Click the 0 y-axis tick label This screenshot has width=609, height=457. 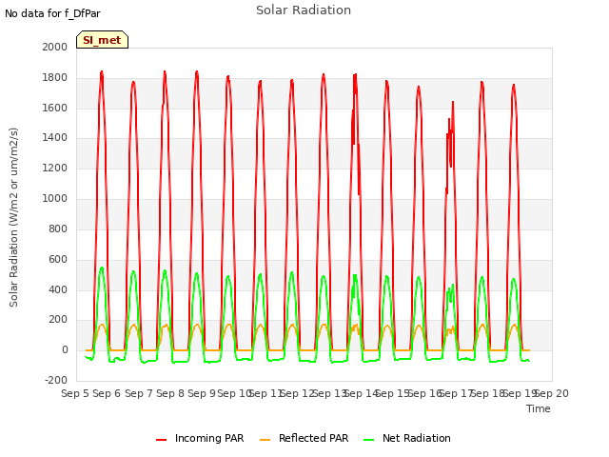click(x=65, y=350)
